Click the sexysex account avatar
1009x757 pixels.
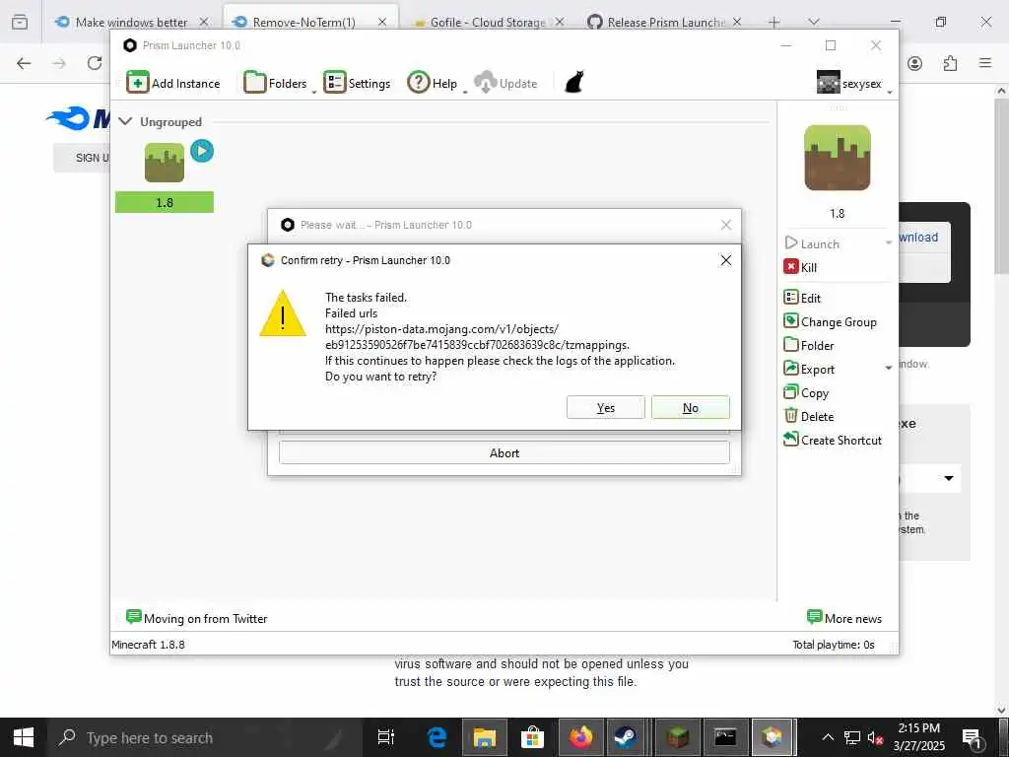pyautogui.click(x=828, y=83)
